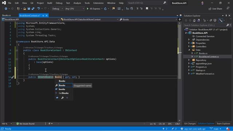233x131 pixels.
Task: Open the Books member navigation dropdown
Action: coord(148,19)
